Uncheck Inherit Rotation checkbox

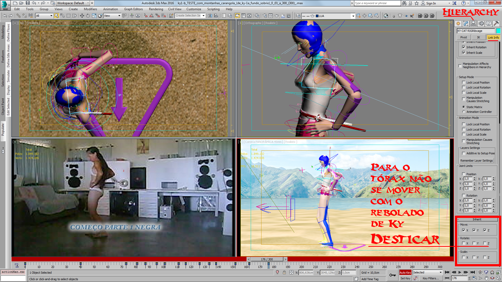click(x=464, y=47)
